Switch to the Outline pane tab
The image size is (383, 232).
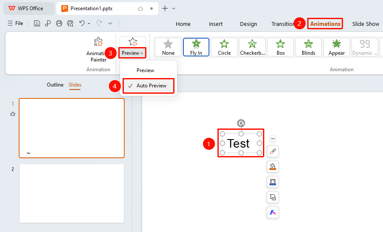point(55,85)
